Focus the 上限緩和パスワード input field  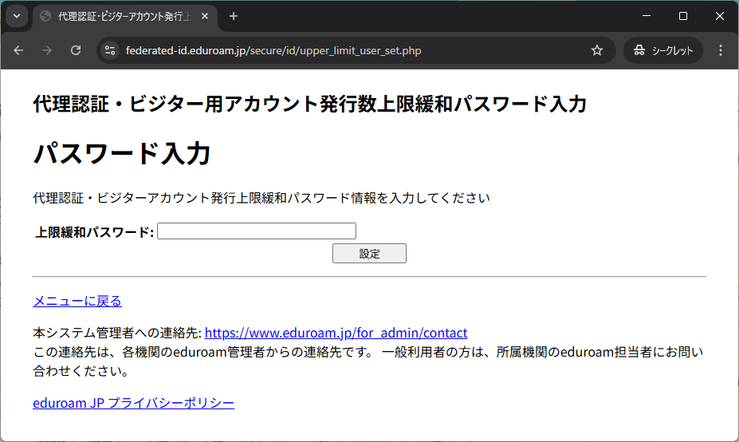256,231
